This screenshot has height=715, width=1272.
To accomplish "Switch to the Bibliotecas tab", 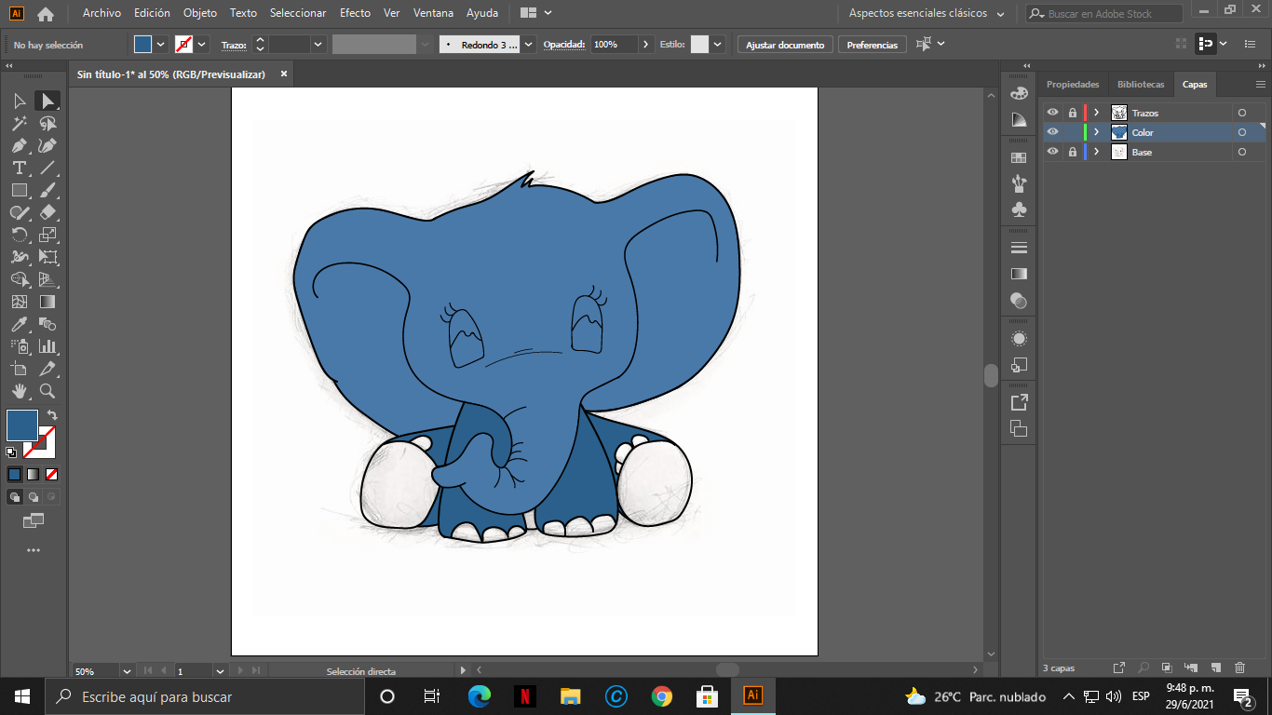I will [1141, 85].
